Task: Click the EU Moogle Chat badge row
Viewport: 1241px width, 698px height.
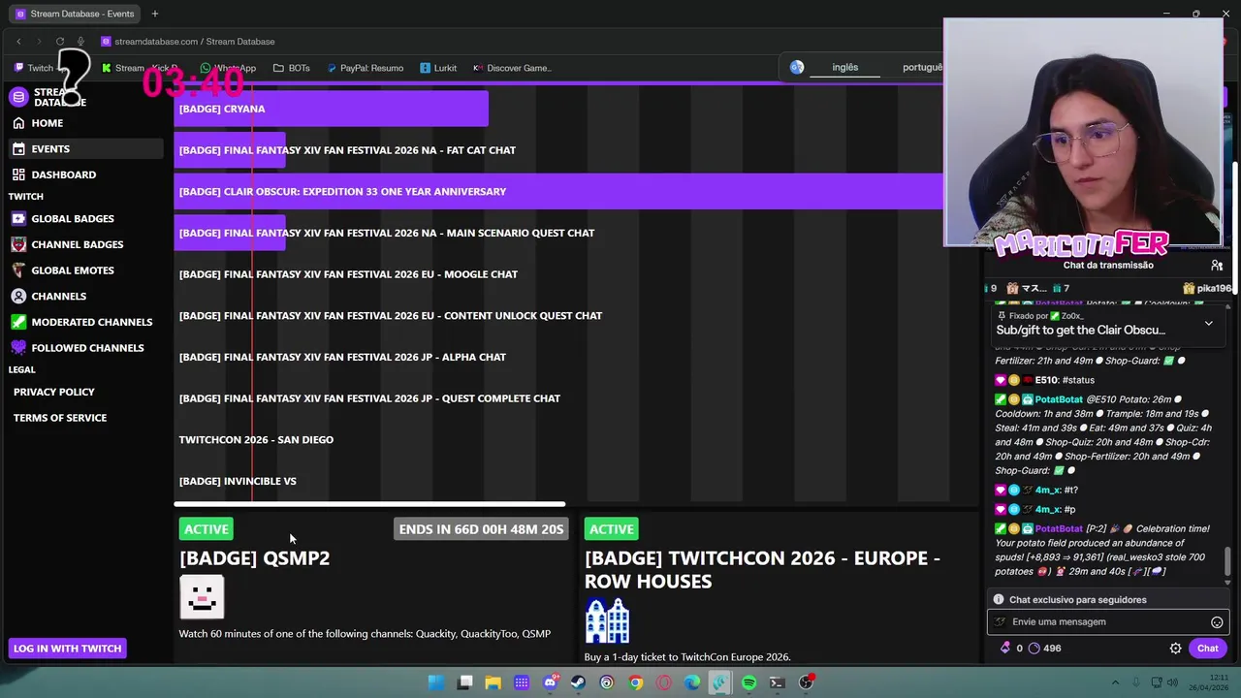Action: click(348, 274)
